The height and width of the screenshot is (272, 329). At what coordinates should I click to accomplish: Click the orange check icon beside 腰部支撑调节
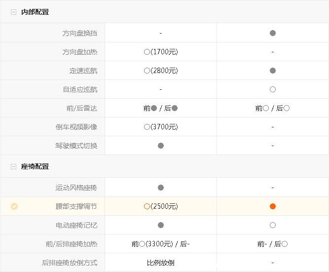tap(14, 206)
